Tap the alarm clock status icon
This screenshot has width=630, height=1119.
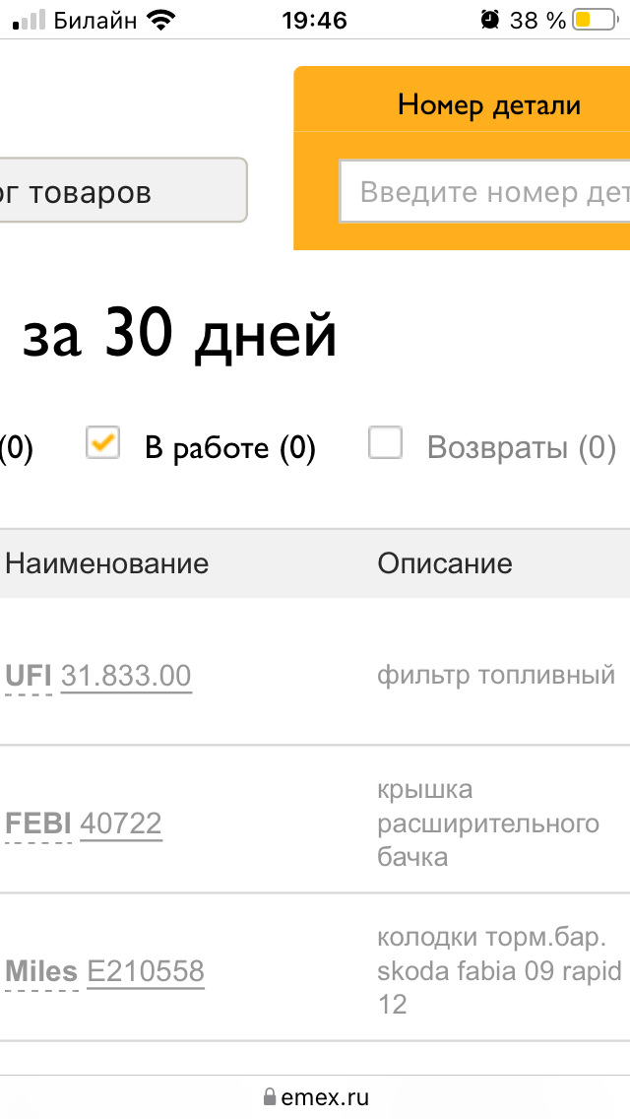pyautogui.click(x=489, y=20)
